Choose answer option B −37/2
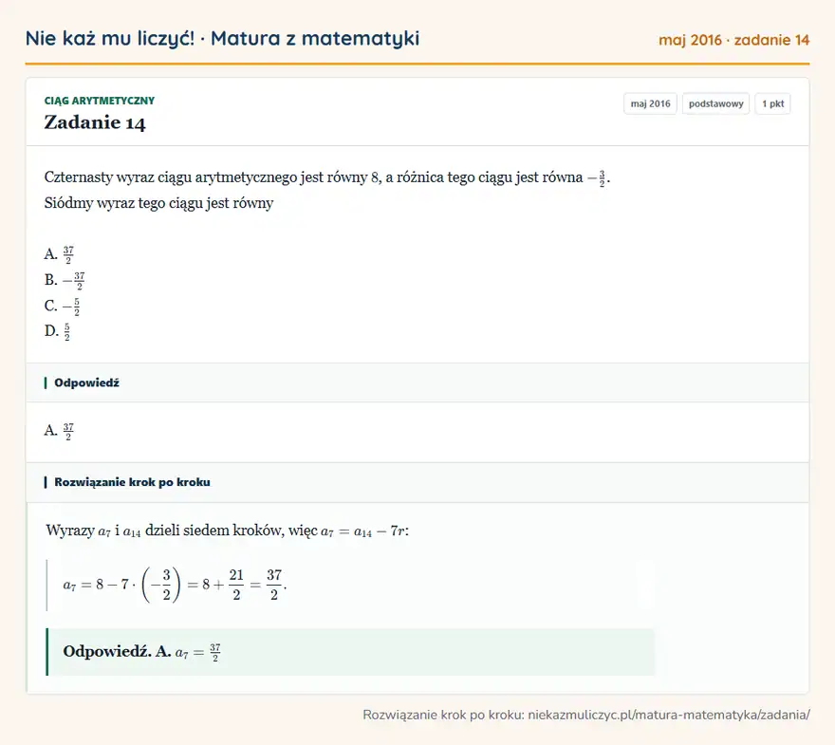Image resolution: width=835 pixels, height=745 pixels. (65, 280)
